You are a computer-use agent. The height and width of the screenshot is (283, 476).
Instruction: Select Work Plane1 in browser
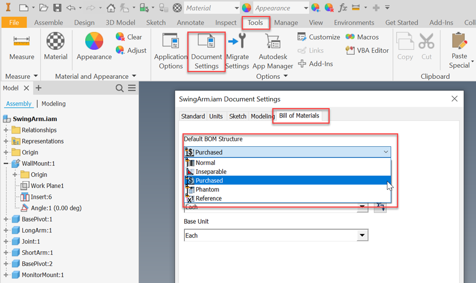(47, 186)
